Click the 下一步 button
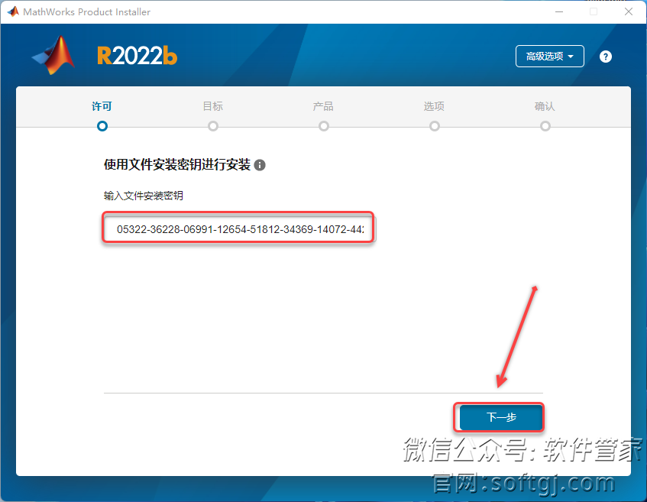This screenshot has width=647, height=502. coord(501,417)
